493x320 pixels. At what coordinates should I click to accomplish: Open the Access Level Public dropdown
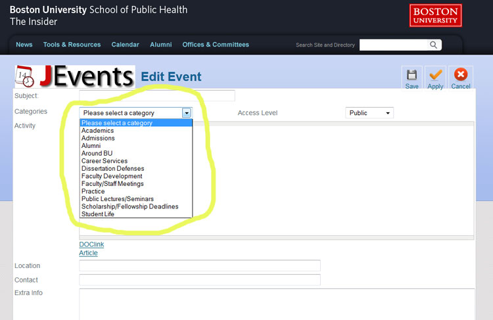point(369,113)
